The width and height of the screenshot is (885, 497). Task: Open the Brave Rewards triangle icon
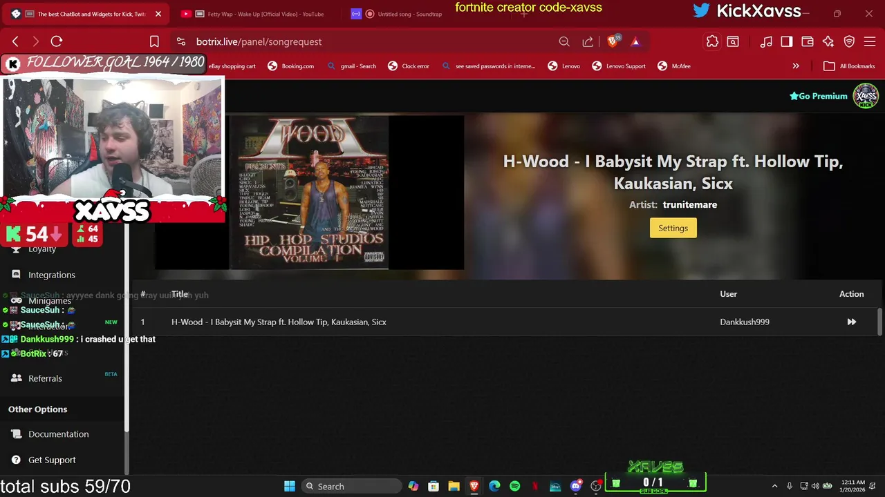[635, 41]
